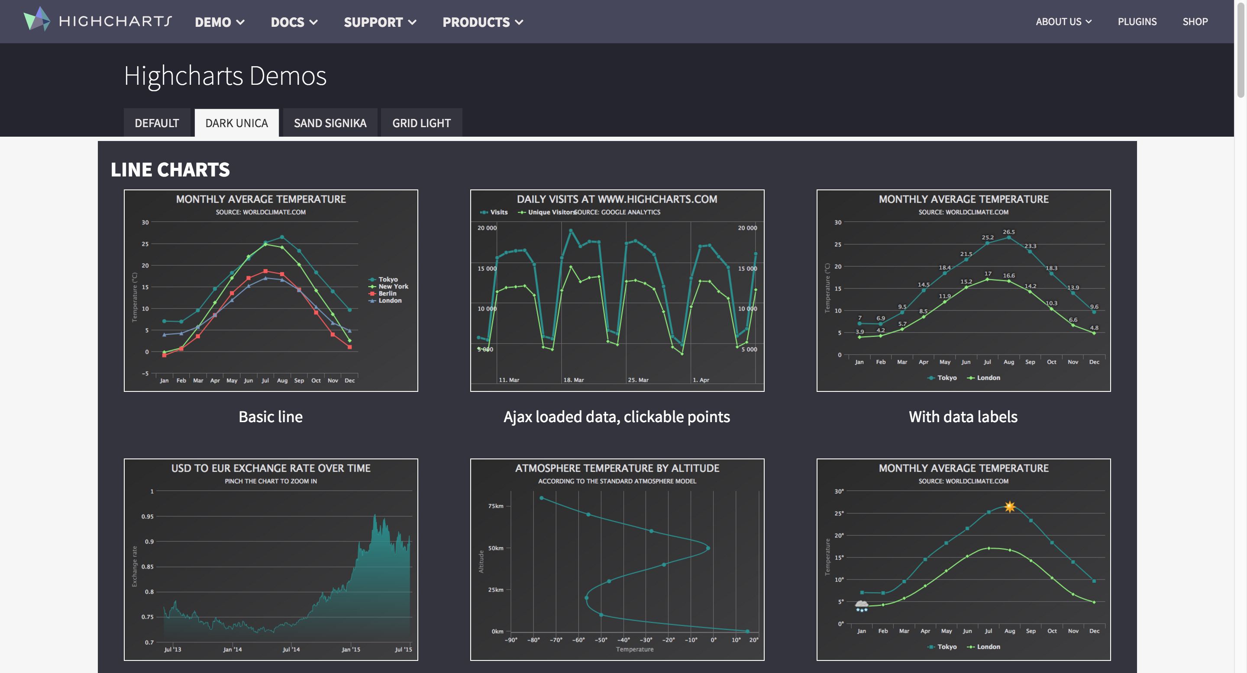Toggle Tokyo legend in the sun marker chart
1247x673 pixels.
click(x=942, y=647)
